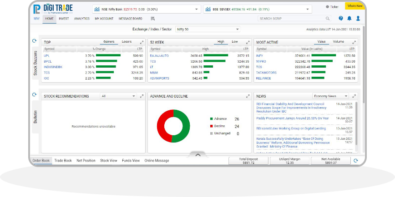Open the help question mark icon

[x=341, y=18]
